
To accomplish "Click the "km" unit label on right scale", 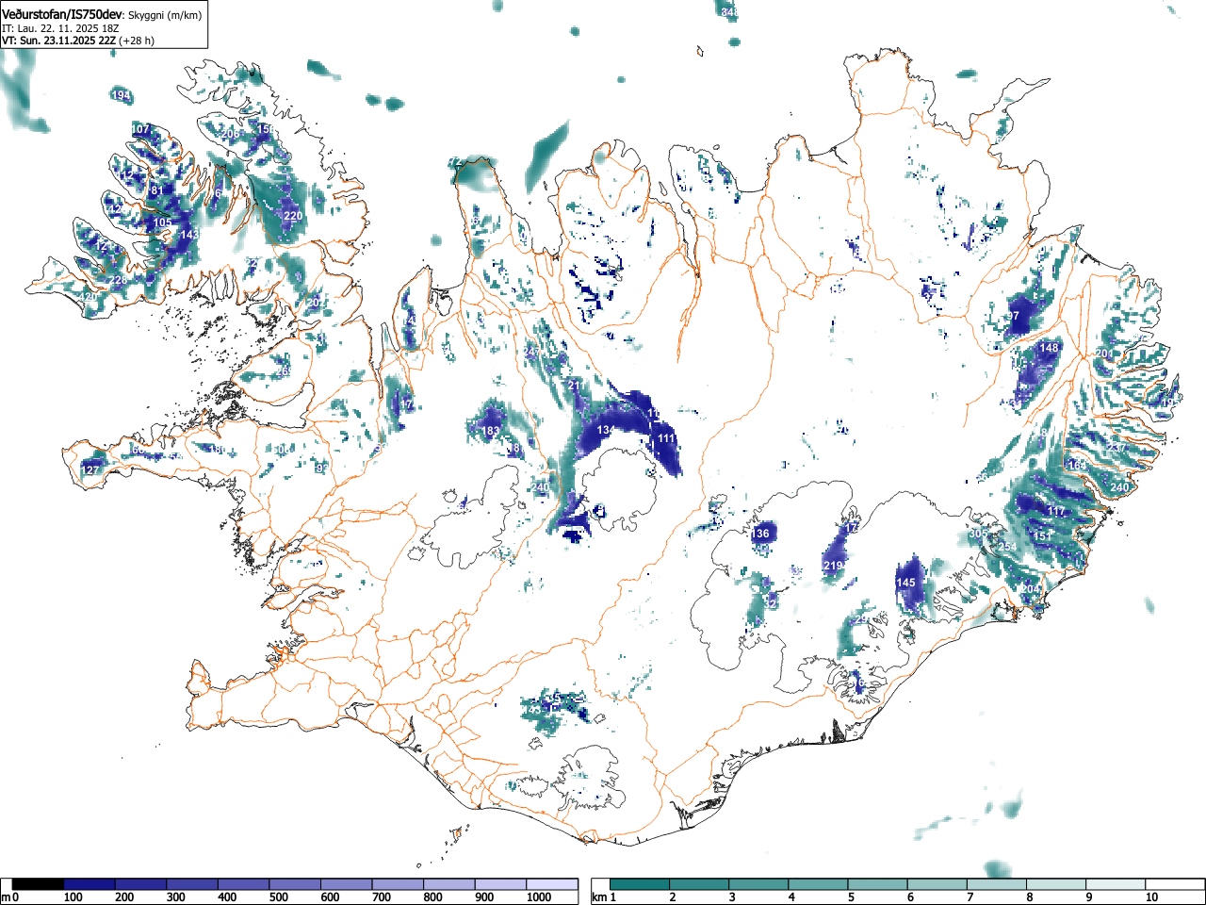I will point(598,897).
